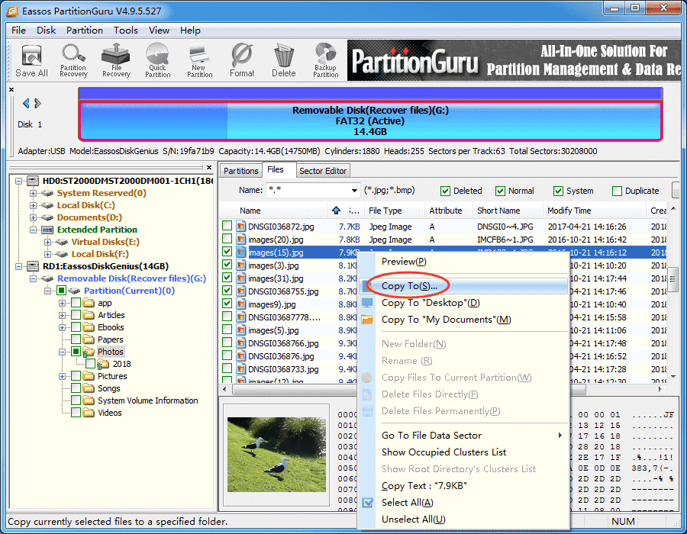Image resolution: width=687 pixels, height=534 pixels.
Task: Go to previous disk arrow
Action: coord(26,103)
